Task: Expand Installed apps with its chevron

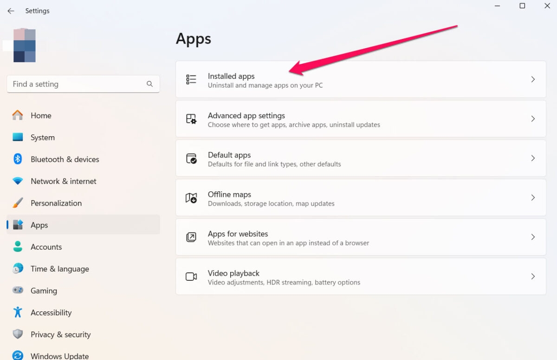Action: coord(533,80)
